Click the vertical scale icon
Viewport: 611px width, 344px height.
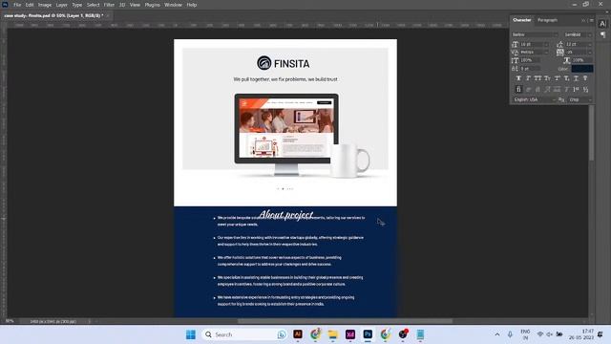pos(515,60)
